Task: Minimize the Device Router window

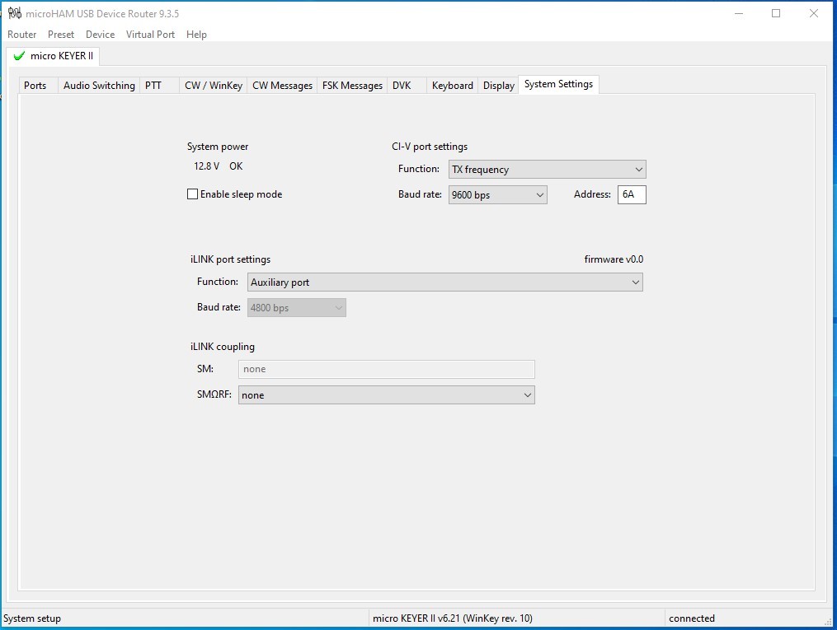Action: pyautogui.click(x=739, y=13)
